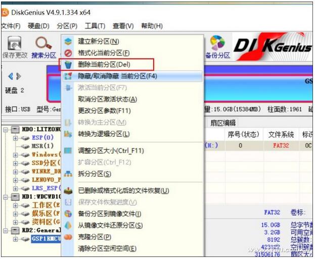The height and width of the screenshot is (259, 315).
Task: Expand the SSD分区 partition node
Action: pyautogui.click(x=15, y=164)
